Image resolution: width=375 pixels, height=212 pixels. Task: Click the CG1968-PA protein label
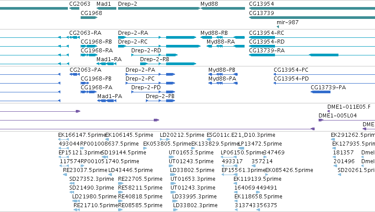(x=97, y=88)
